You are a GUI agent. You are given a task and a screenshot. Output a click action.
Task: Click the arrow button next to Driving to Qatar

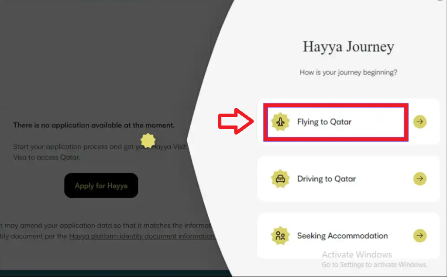pyautogui.click(x=419, y=179)
